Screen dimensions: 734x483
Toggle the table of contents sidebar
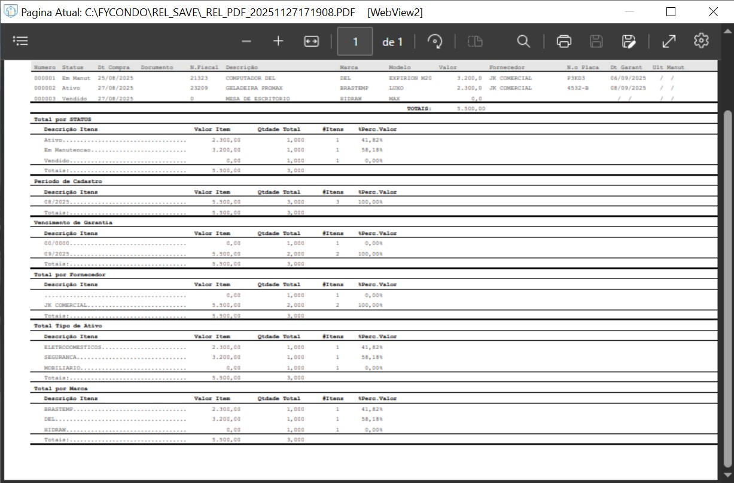tap(21, 41)
